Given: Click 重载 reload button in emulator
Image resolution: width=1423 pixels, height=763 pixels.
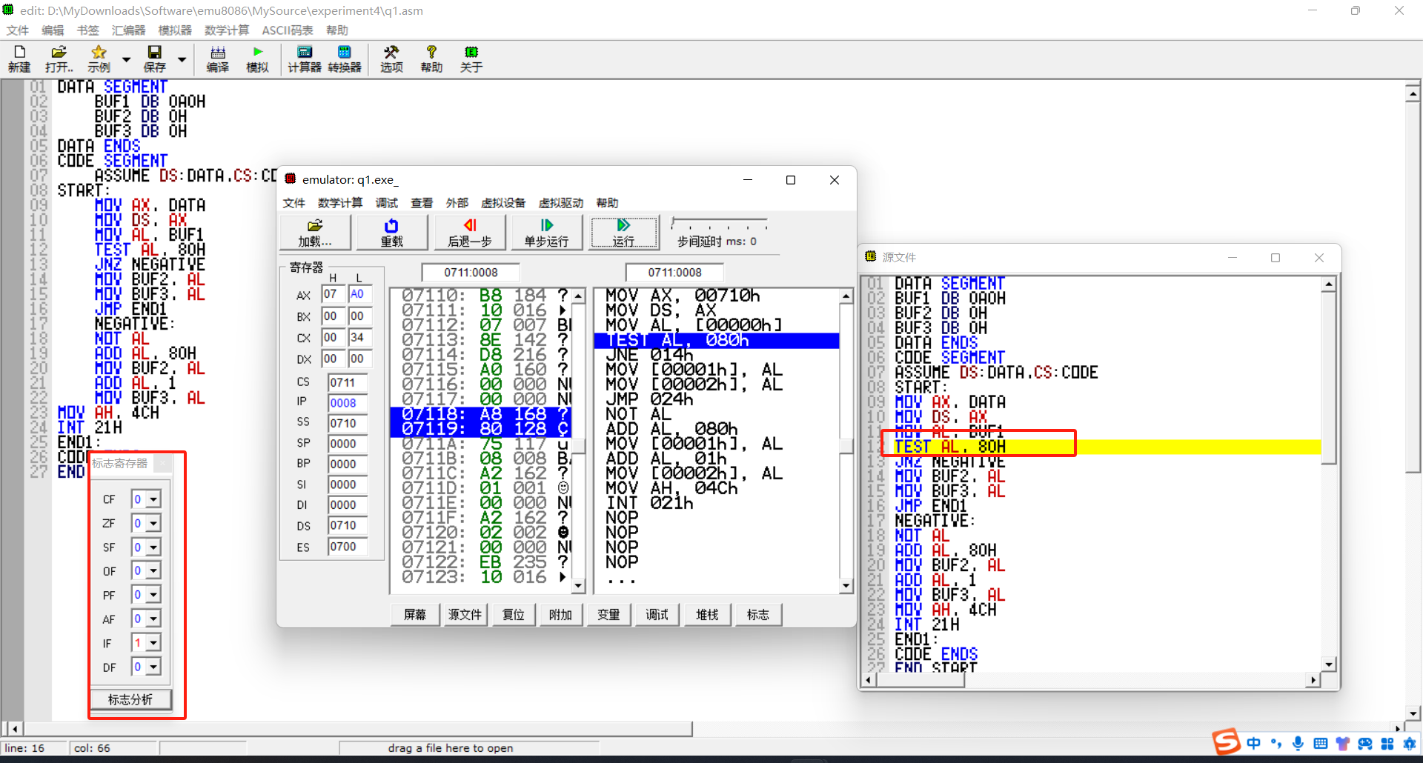Looking at the screenshot, I should (x=392, y=233).
